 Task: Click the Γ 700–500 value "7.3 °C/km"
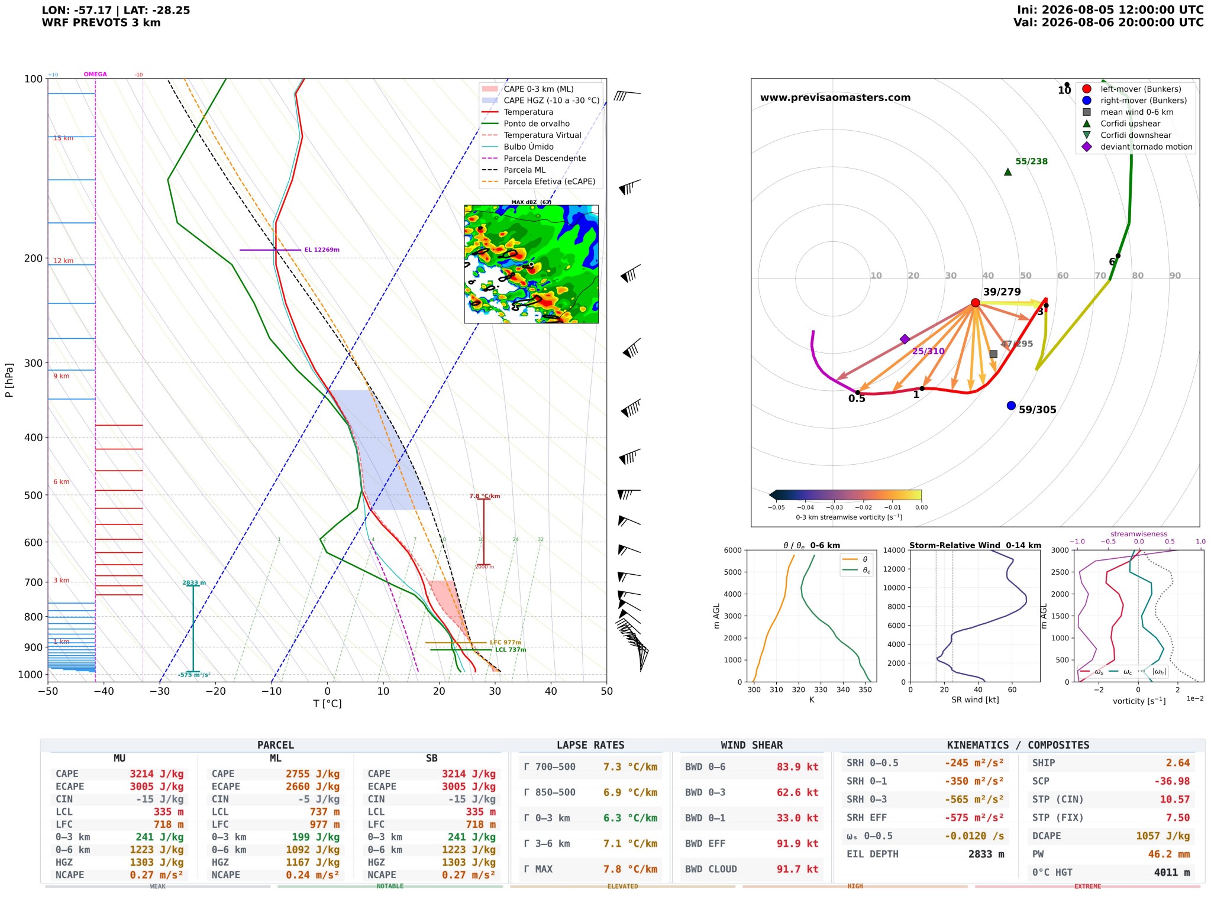tap(631, 767)
